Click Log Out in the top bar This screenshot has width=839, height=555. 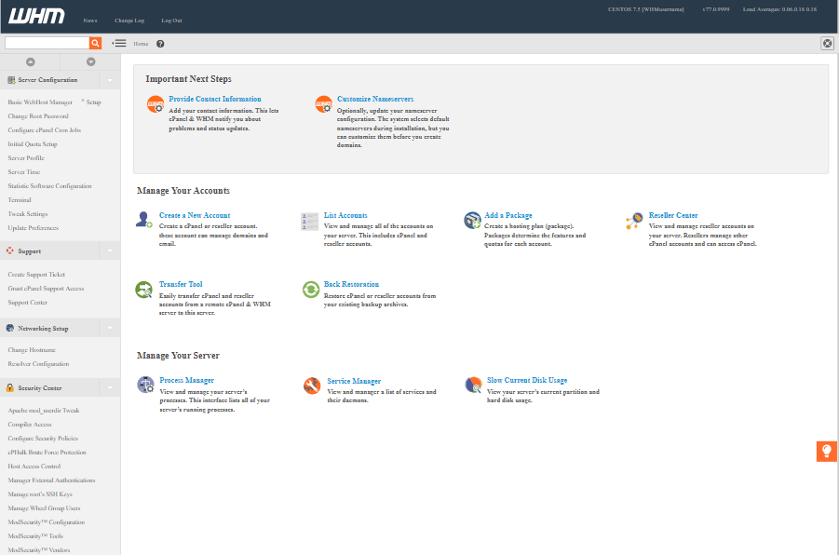(171, 20)
